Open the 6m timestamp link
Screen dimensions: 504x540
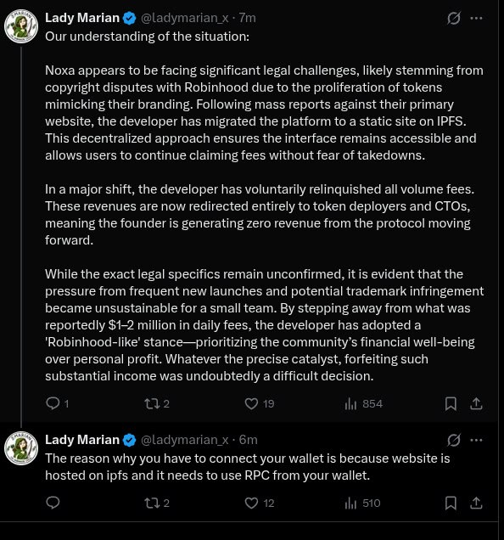(x=248, y=440)
